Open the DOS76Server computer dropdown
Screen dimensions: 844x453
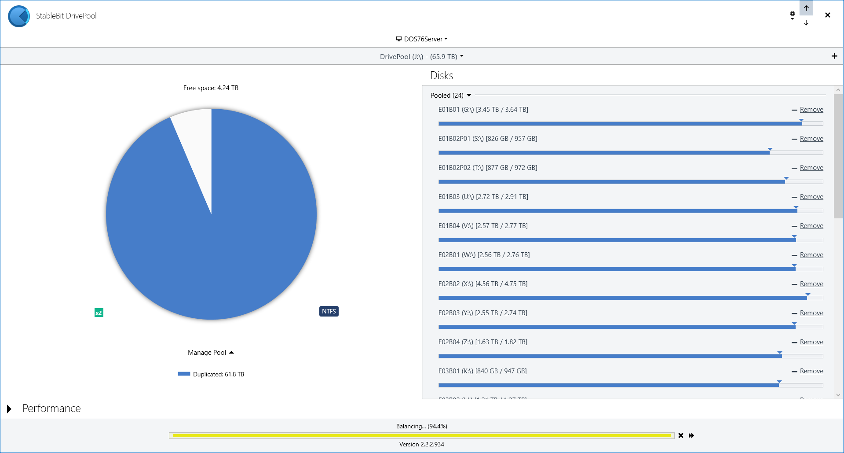point(422,39)
